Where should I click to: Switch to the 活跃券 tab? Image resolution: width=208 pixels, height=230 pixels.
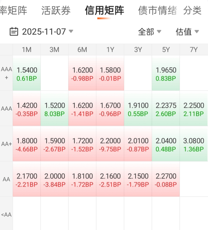pyautogui.click(x=56, y=11)
